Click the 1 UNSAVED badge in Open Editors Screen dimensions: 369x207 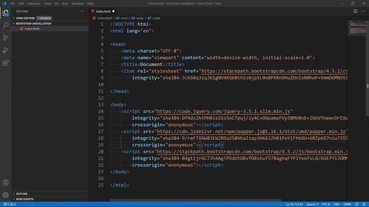click(x=44, y=18)
